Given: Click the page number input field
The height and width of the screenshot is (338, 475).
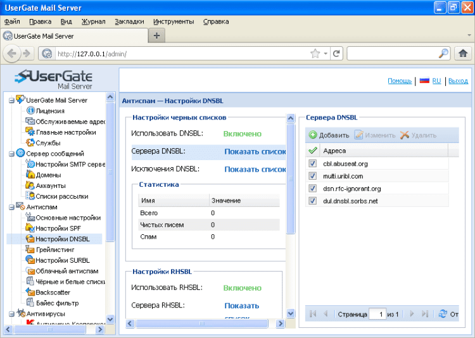Looking at the screenshot, I should pos(377,314).
